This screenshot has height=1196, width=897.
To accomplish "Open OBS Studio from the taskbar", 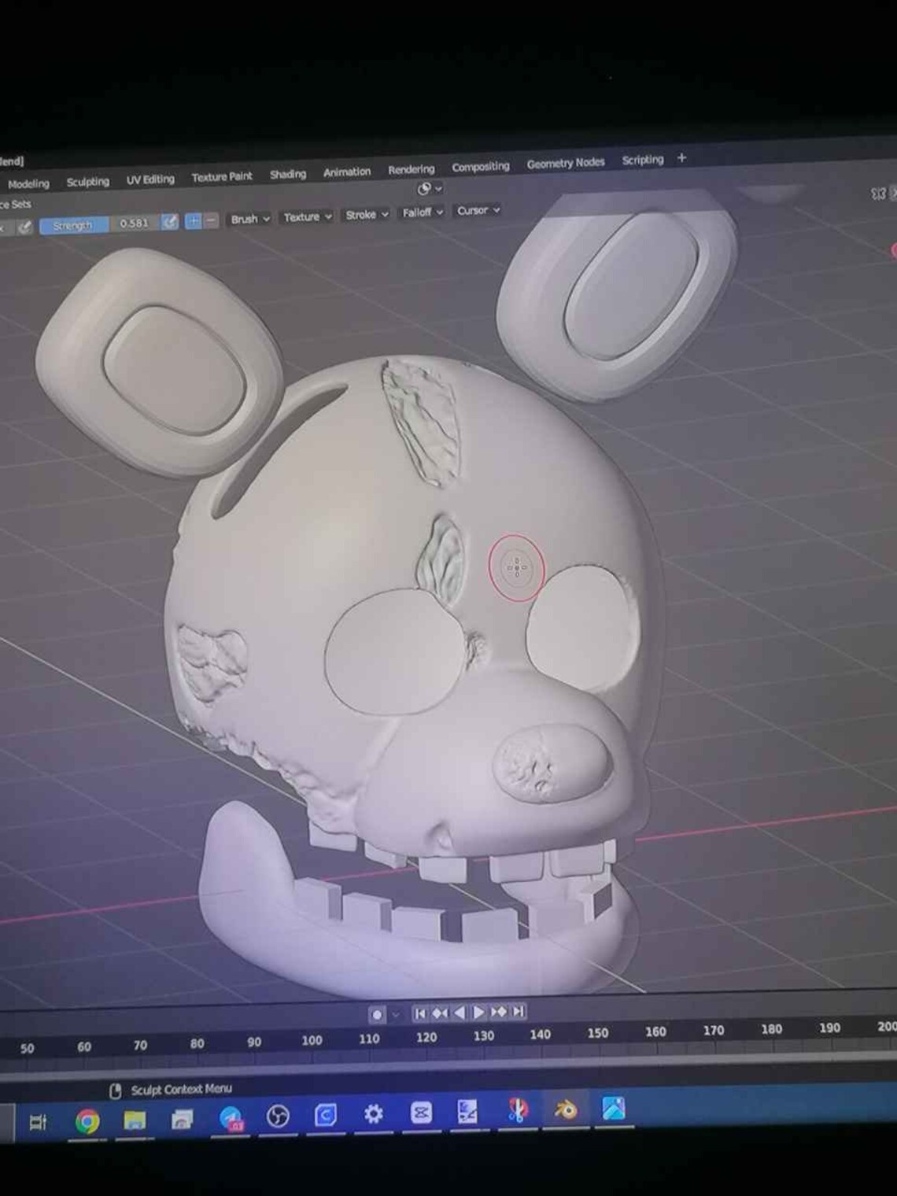I will (x=278, y=1117).
